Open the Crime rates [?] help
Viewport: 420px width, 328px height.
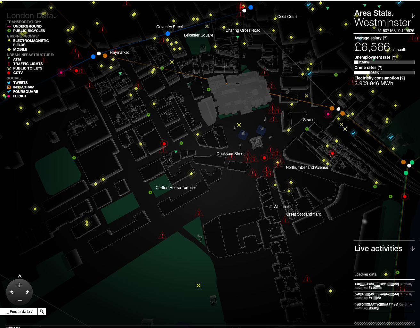point(380,68)
